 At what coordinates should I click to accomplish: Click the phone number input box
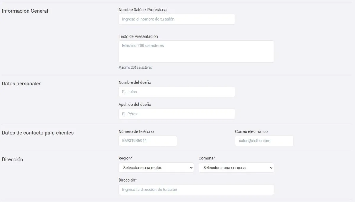tap(147, 141)
